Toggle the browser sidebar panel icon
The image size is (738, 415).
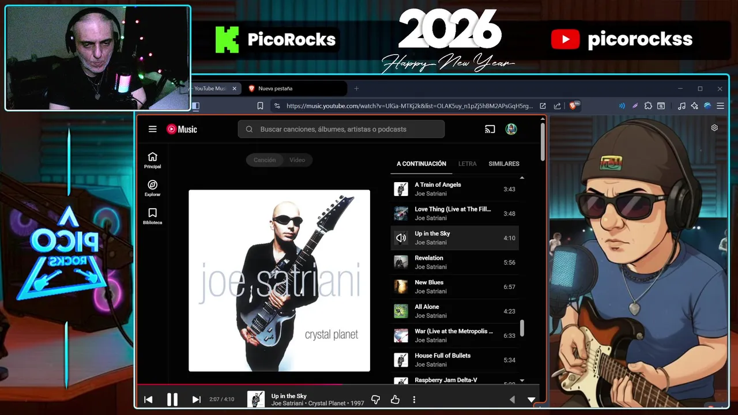195,106
